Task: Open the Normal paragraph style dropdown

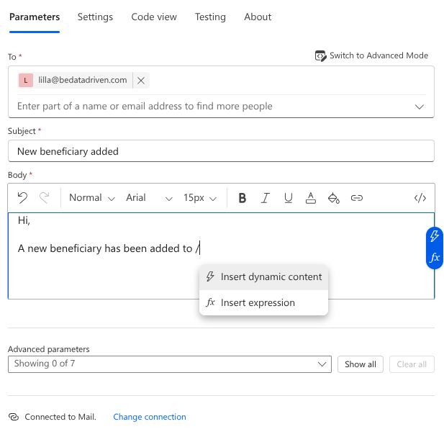Action: 91,198
